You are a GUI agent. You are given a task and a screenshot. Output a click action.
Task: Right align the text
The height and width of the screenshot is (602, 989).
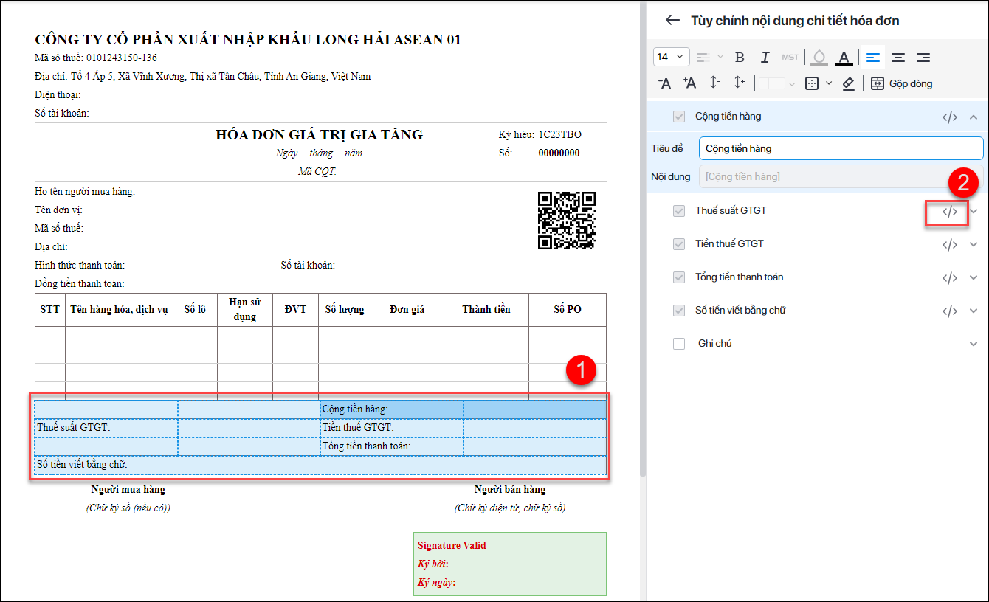tap(923, 58)
